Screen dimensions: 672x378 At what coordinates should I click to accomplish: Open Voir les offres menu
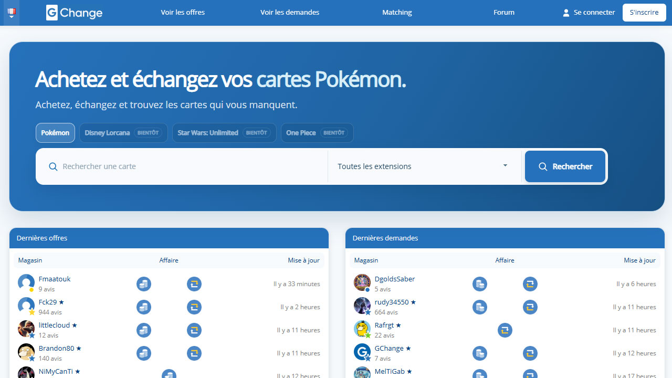(183, 12)
